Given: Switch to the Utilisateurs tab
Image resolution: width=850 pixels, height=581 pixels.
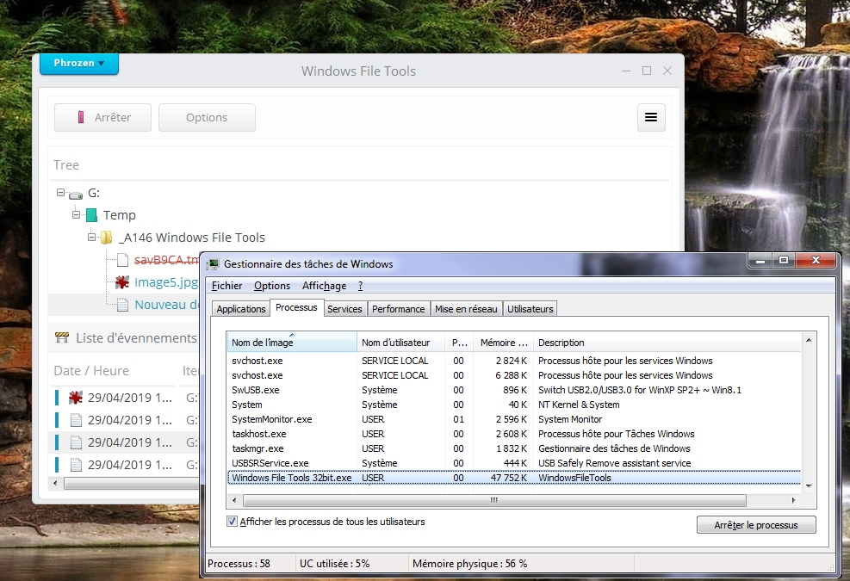Looking at the screenshot, I should click(530, 309).
